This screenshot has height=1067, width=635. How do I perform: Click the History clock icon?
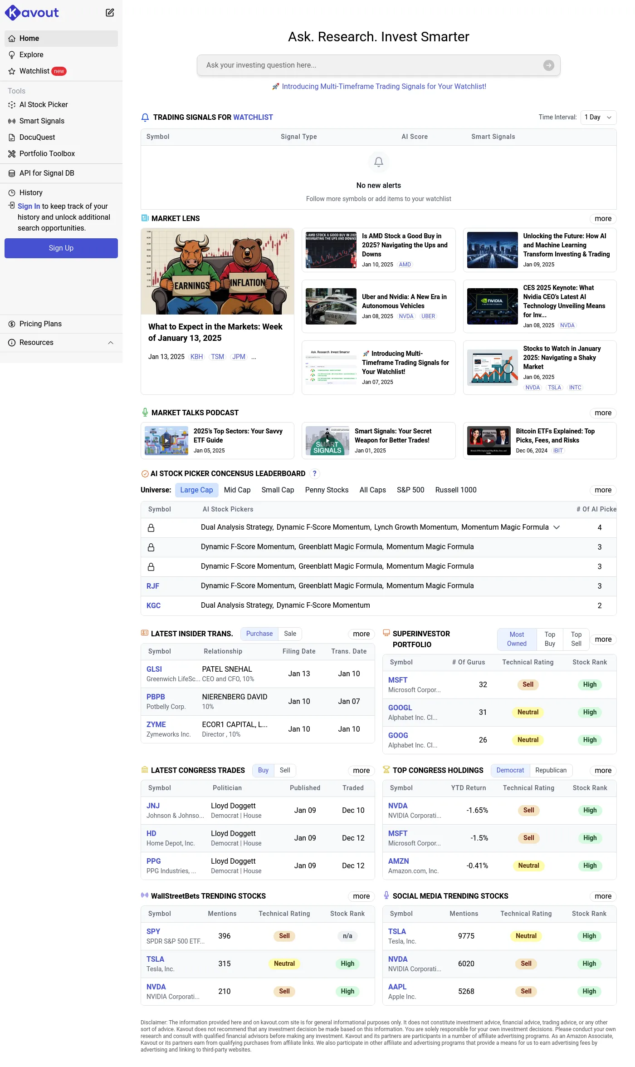point(12,193)
